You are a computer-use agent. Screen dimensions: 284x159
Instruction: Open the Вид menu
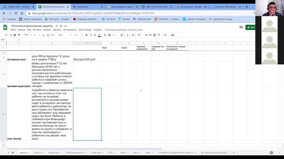pyautogui.click(x=29, y=30)
